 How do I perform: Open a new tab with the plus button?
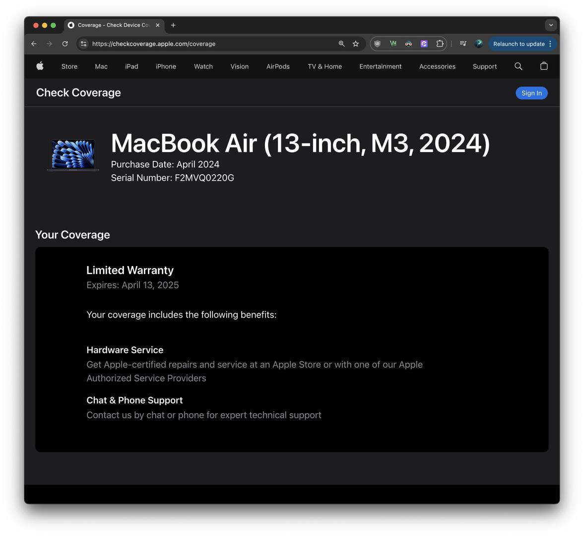pyautogui.click(x=173, y=25)
